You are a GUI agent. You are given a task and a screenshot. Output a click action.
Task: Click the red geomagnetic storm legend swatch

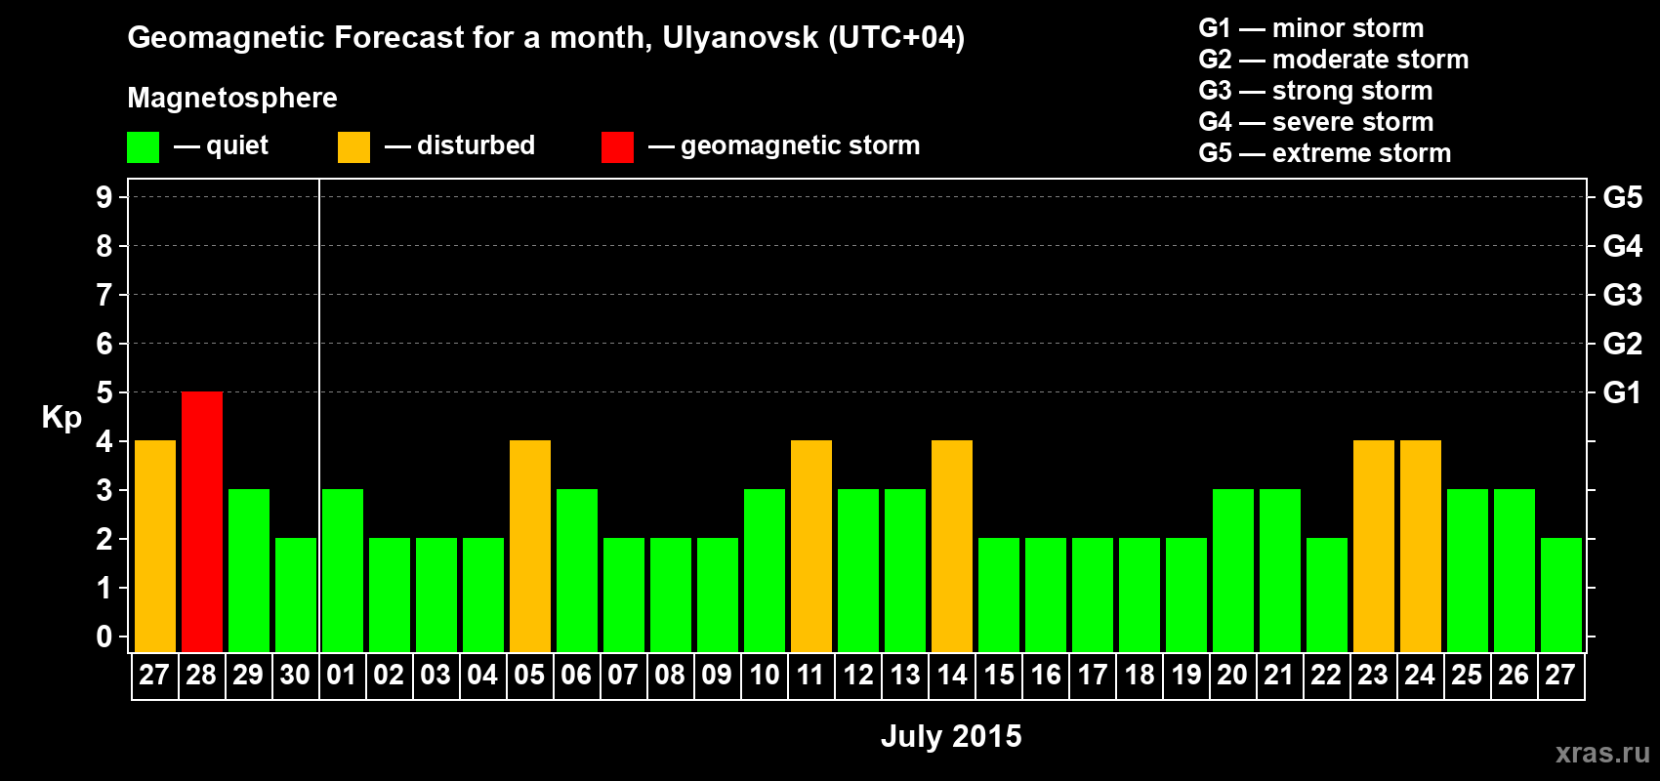[x=617, y=147]
